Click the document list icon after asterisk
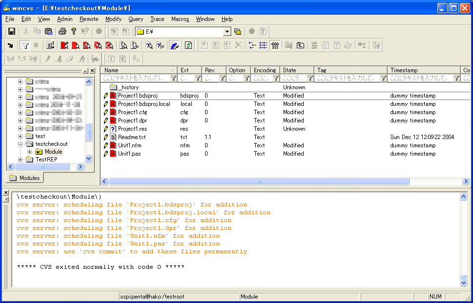 point(50,45)
